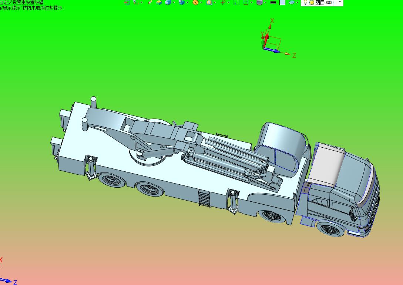Click the blue shaded cube display icon

168,3
